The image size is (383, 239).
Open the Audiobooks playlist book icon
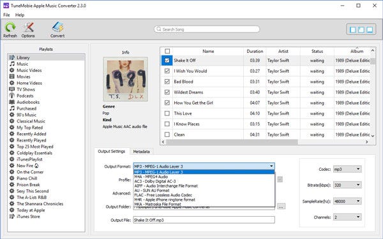[x=11, y=102]
